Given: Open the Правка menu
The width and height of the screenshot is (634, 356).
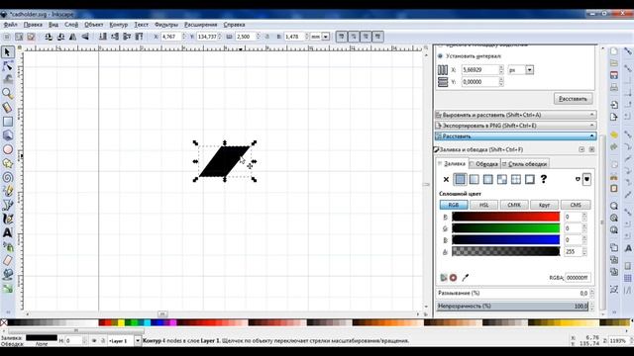Looking at the screenshot, I should click(33, 25).
